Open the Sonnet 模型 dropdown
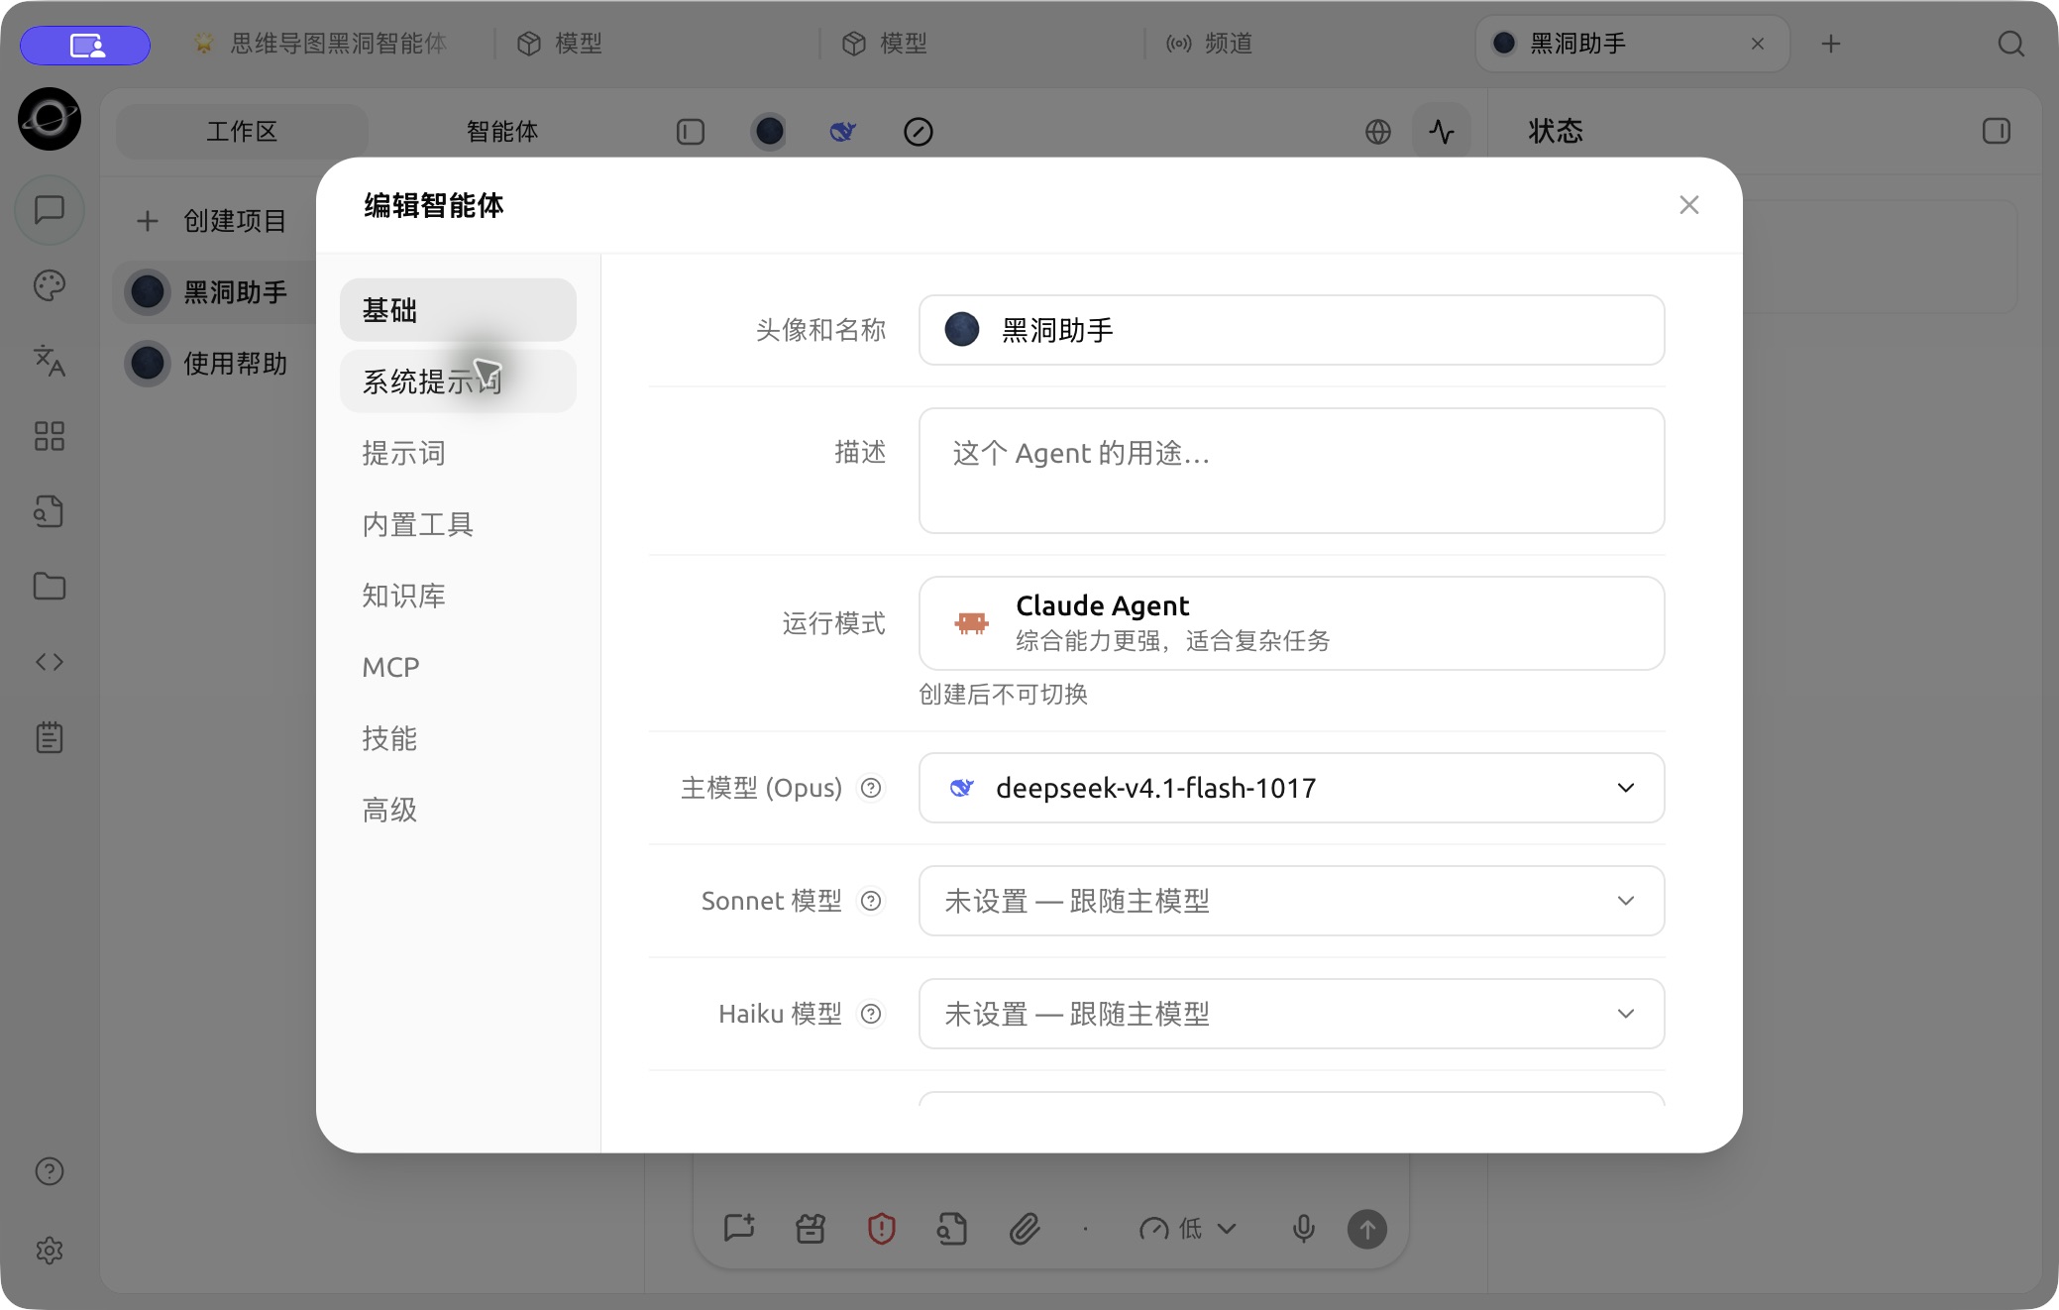 click(1291, 901)
